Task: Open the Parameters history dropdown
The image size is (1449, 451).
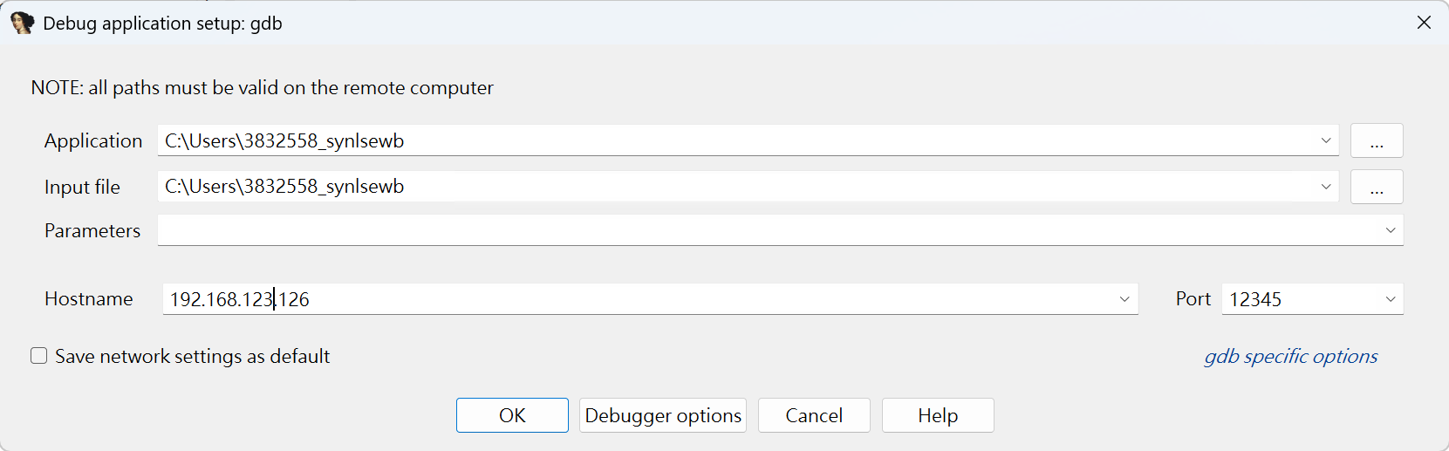Action: pos(1390,230)
